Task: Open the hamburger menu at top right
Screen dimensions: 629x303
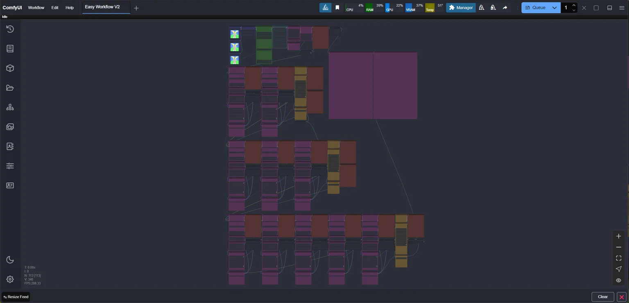Action: tap(622, 8)
